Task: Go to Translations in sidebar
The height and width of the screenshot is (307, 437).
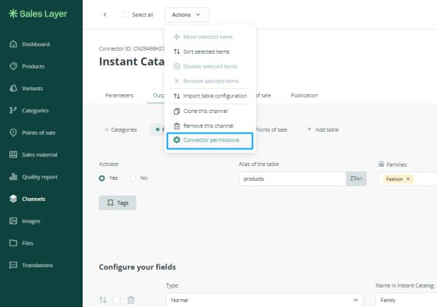Action: pos(37,265)
